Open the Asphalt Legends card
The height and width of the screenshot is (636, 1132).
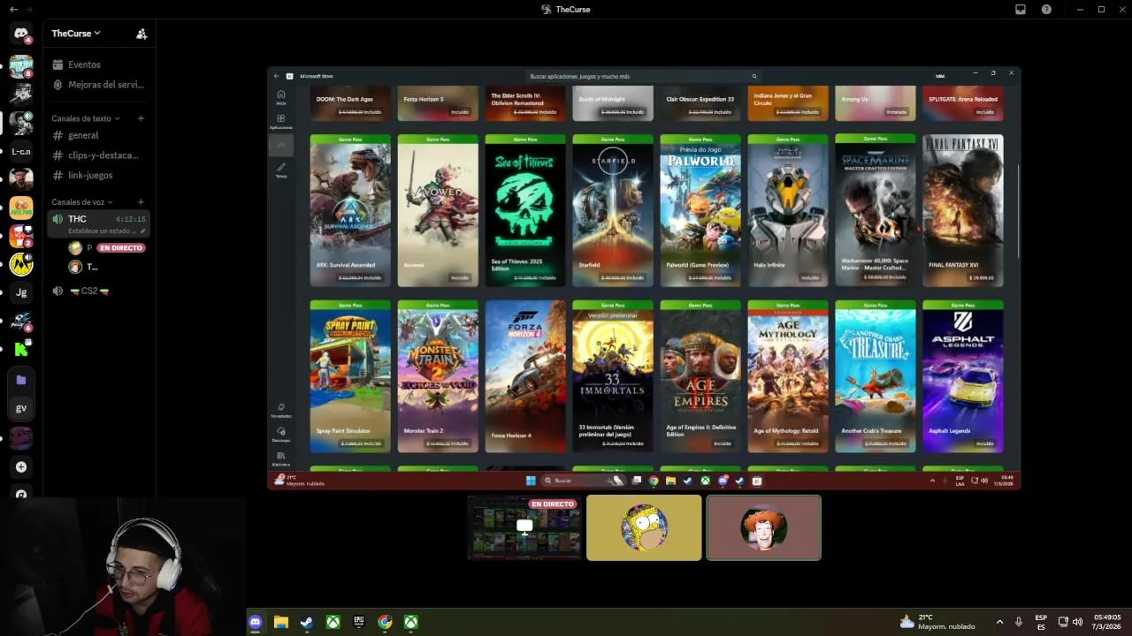[963, 376]
